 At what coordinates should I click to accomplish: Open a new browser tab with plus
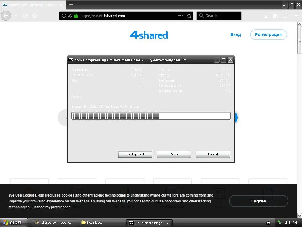coord(71,5)
